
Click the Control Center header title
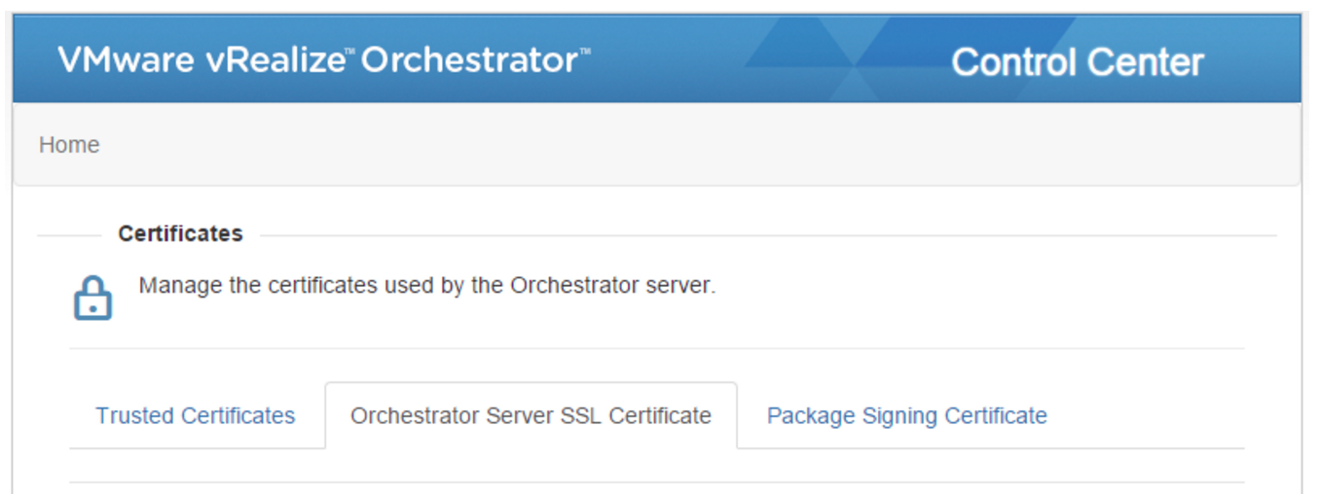[1077, 62]
